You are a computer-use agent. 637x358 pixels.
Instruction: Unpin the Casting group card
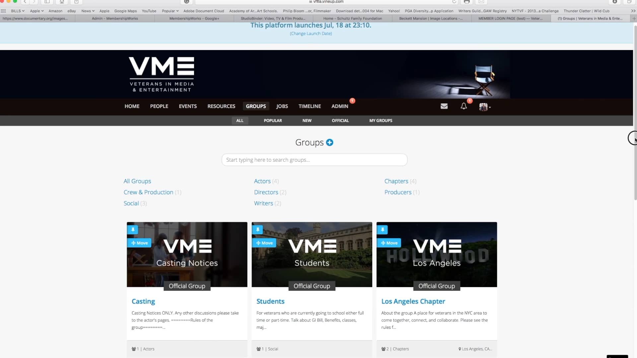click(132, 229)
